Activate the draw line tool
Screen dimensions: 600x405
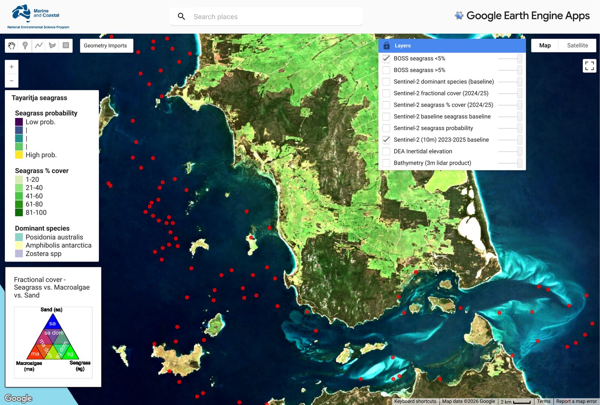tap(39, 46)
